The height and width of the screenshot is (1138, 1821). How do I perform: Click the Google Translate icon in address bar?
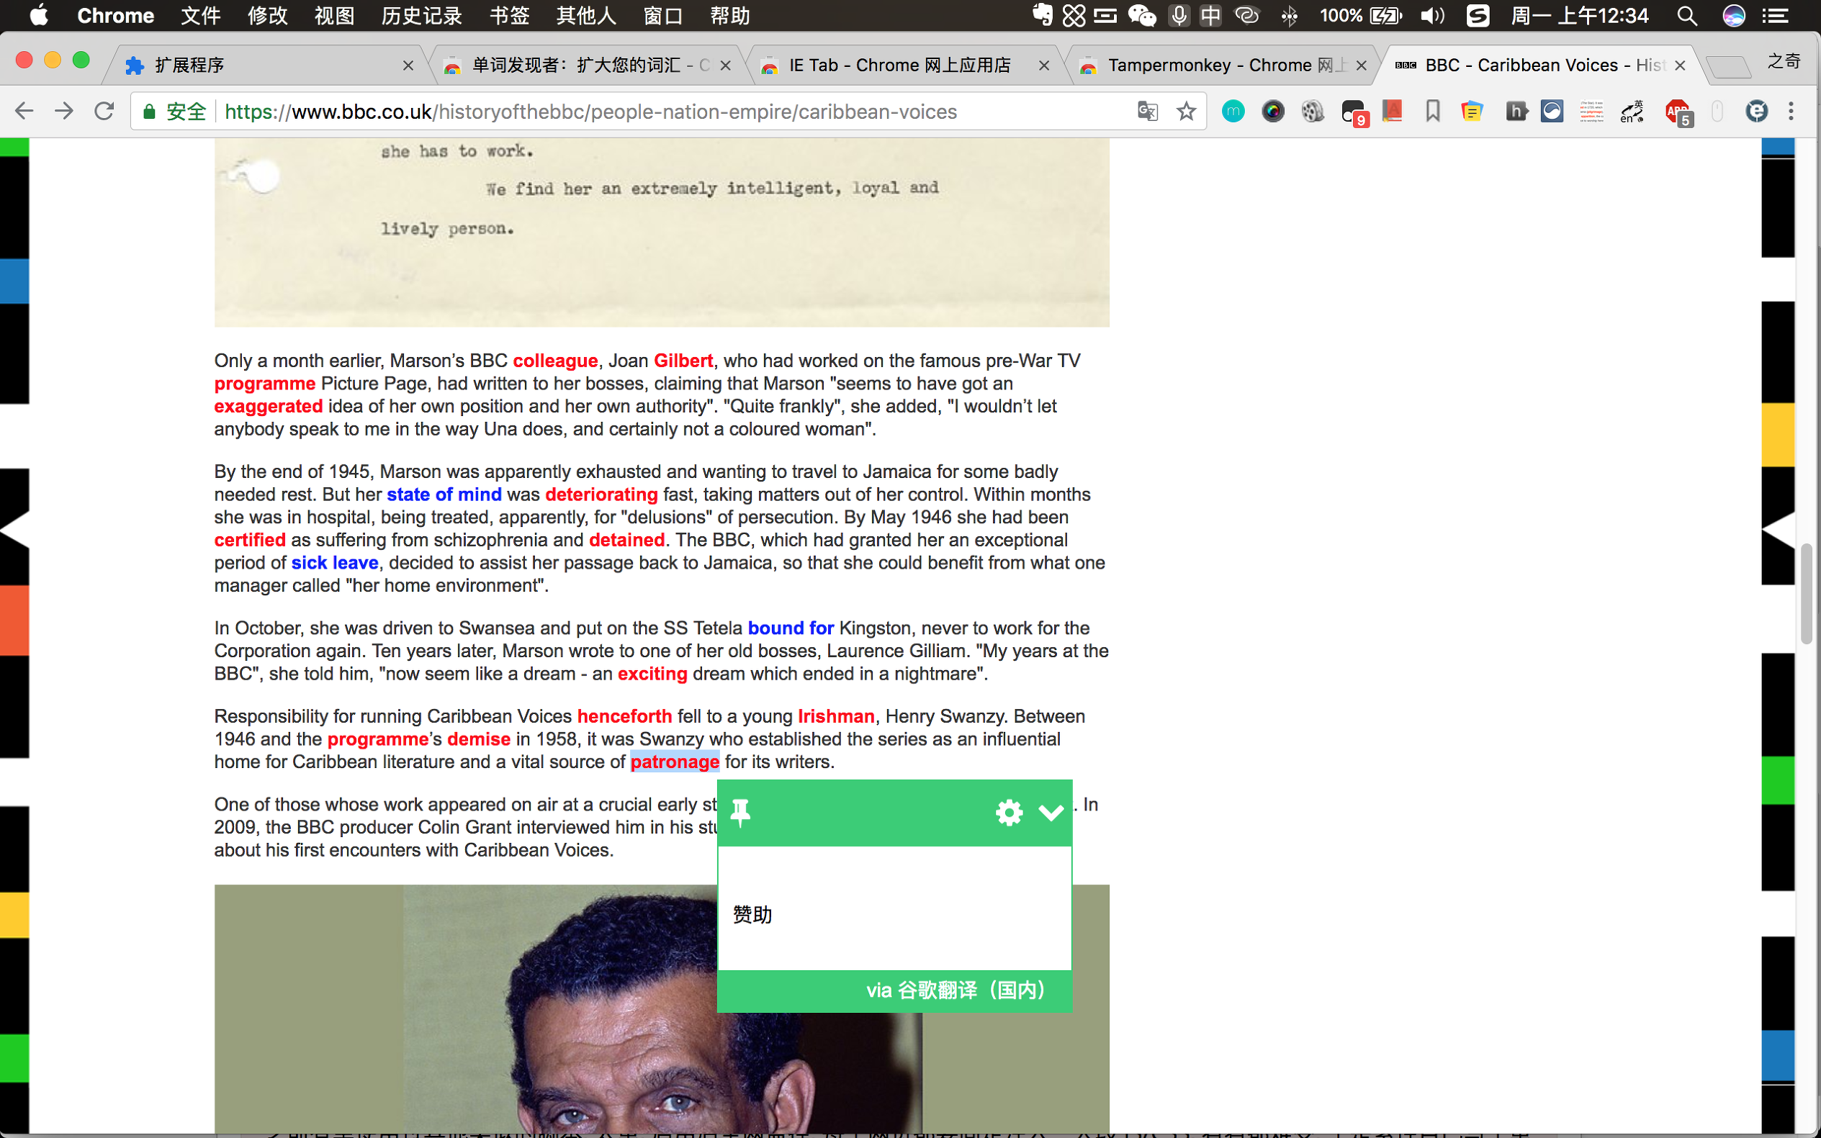[1146, 112]
